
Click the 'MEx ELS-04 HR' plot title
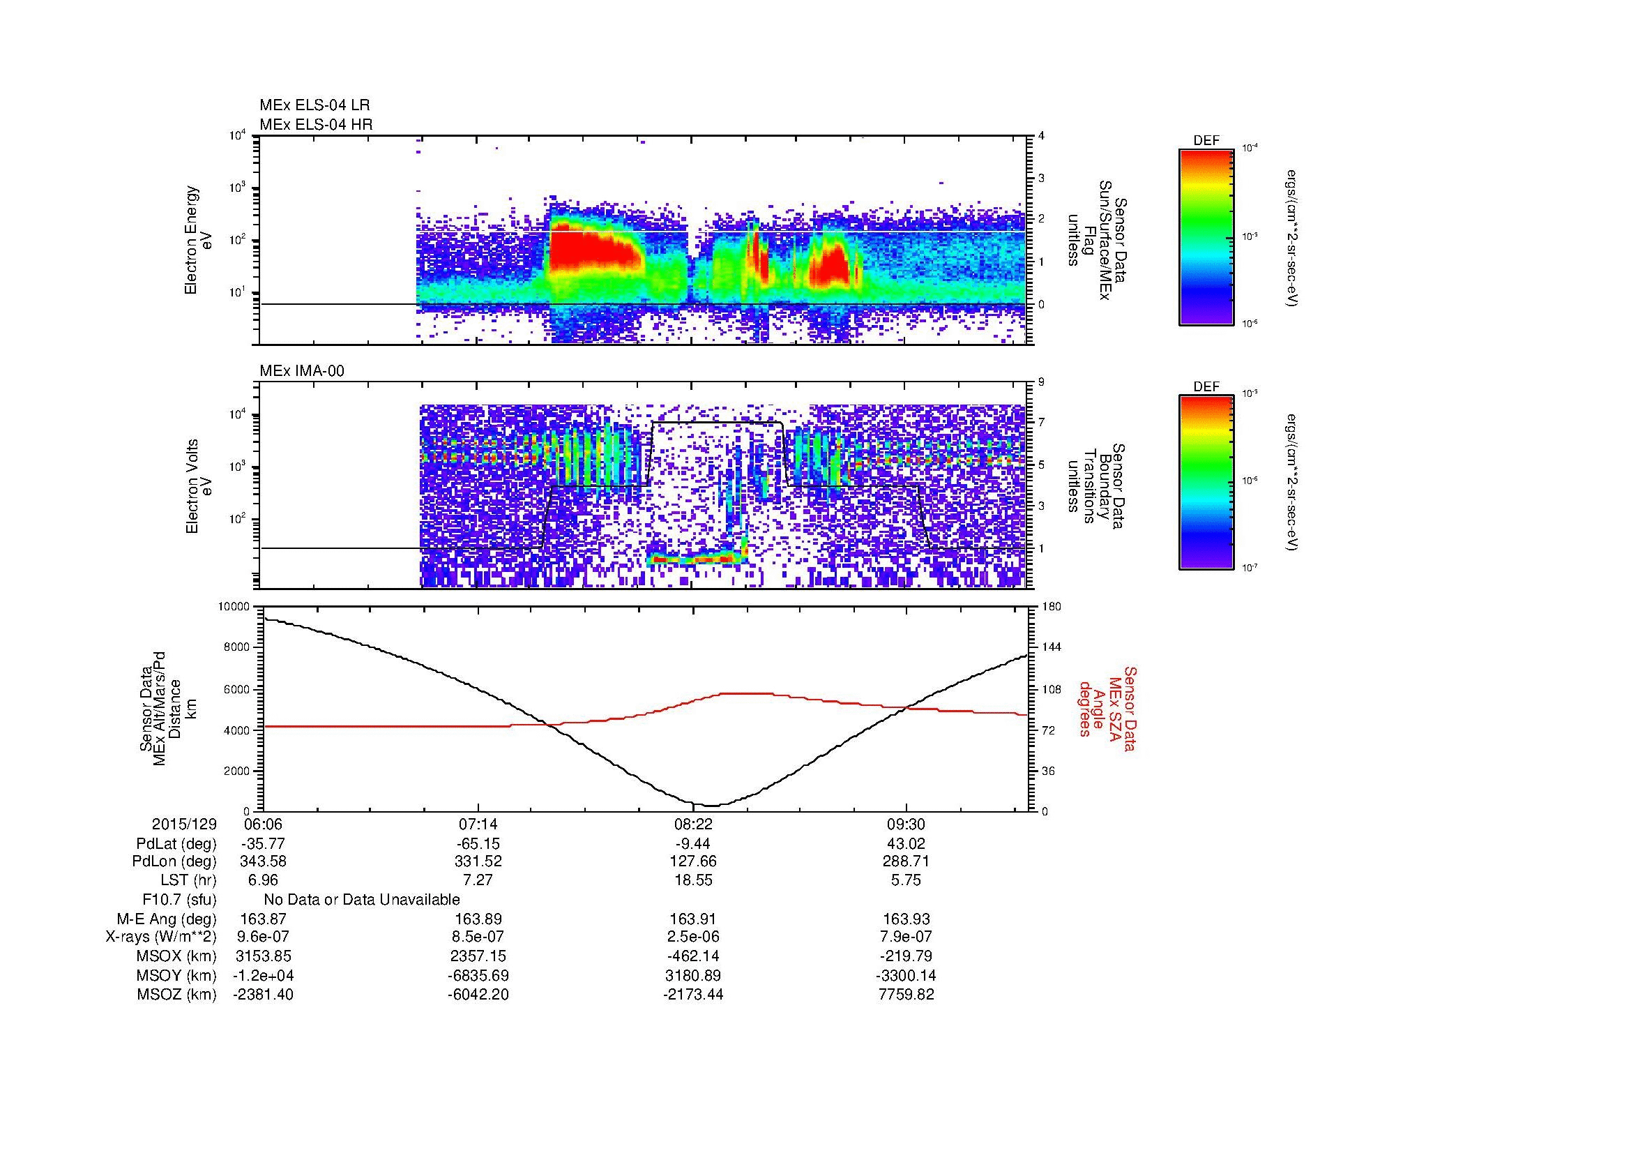[315, 124]
